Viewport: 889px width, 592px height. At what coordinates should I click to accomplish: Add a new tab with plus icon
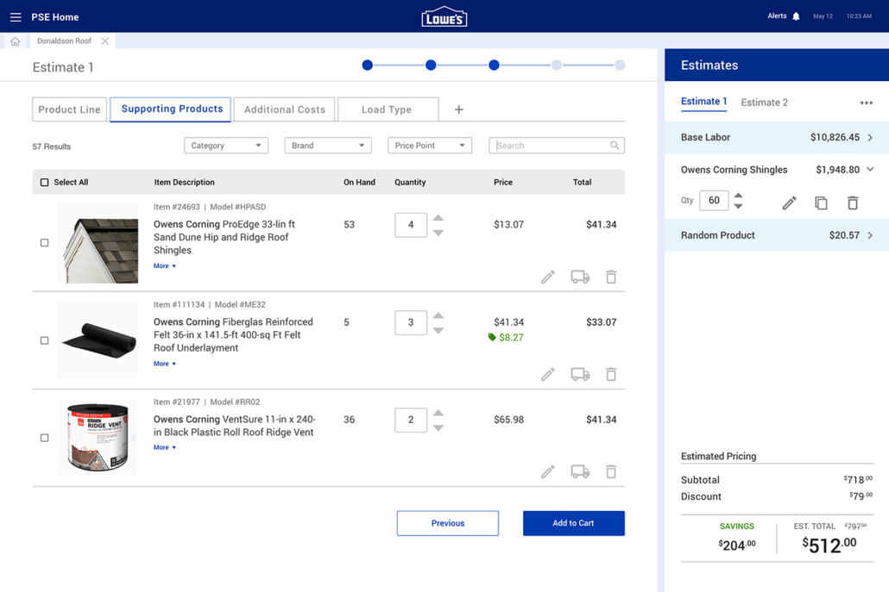pyautogui.click(x=458, y=109)
